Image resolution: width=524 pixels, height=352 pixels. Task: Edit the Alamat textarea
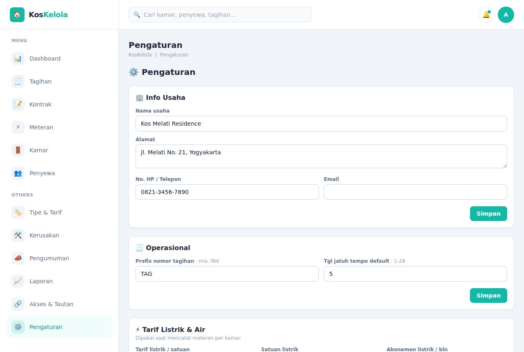click(321, 156)
